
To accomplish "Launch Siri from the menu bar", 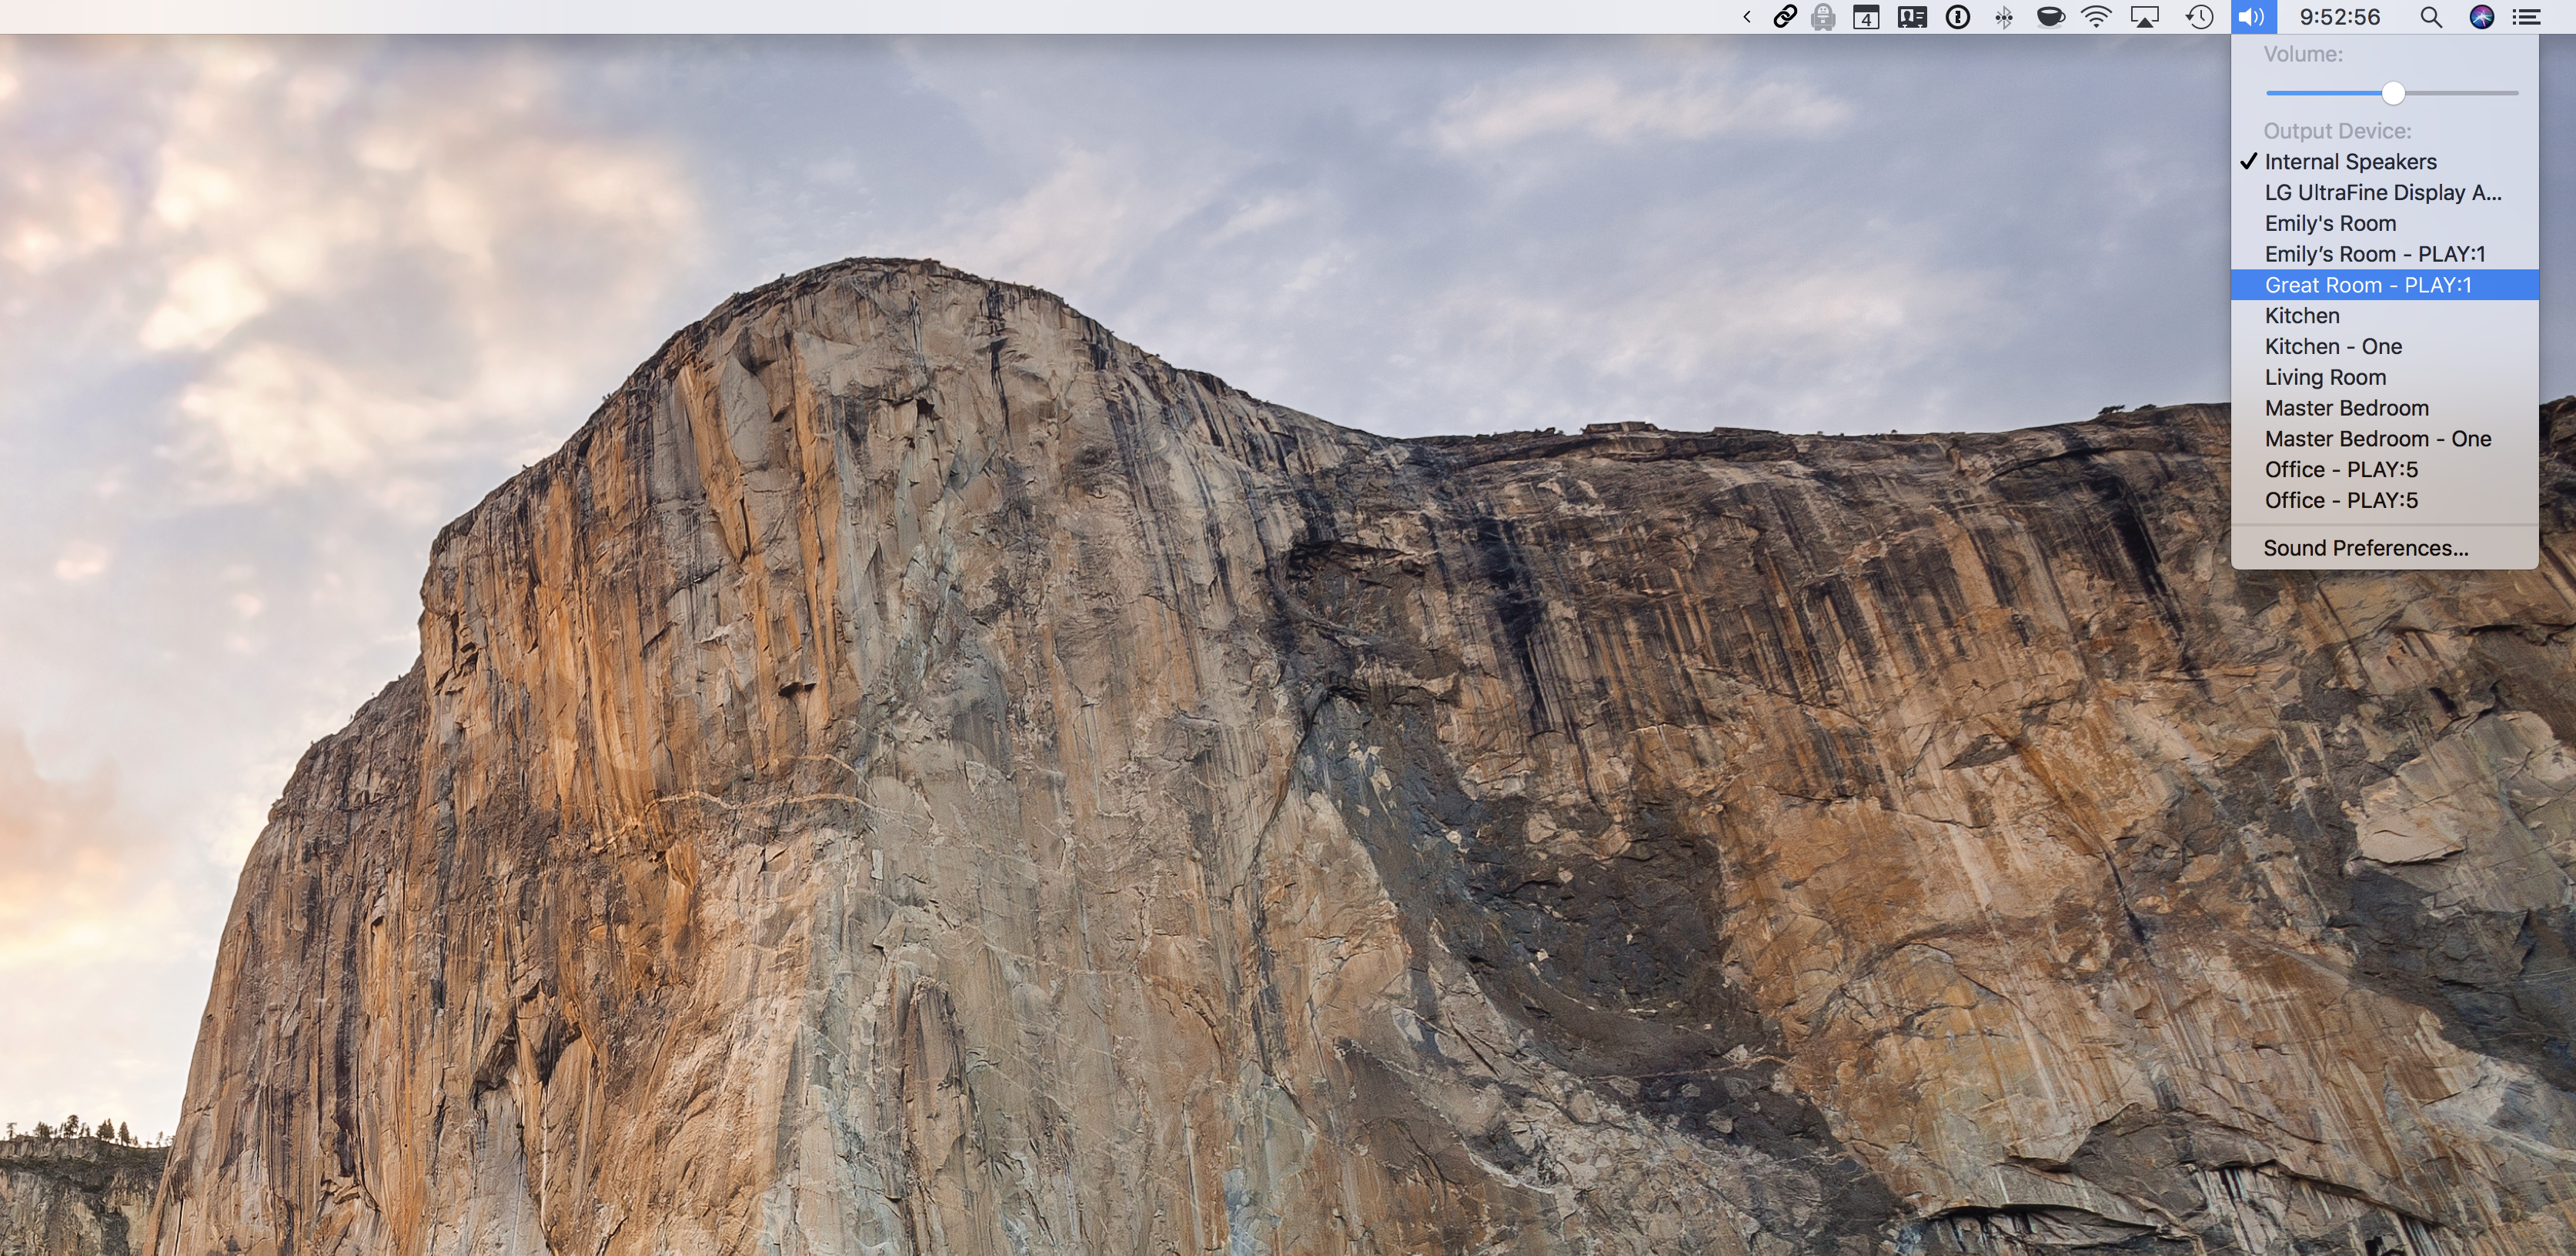I will (2482, 17).
